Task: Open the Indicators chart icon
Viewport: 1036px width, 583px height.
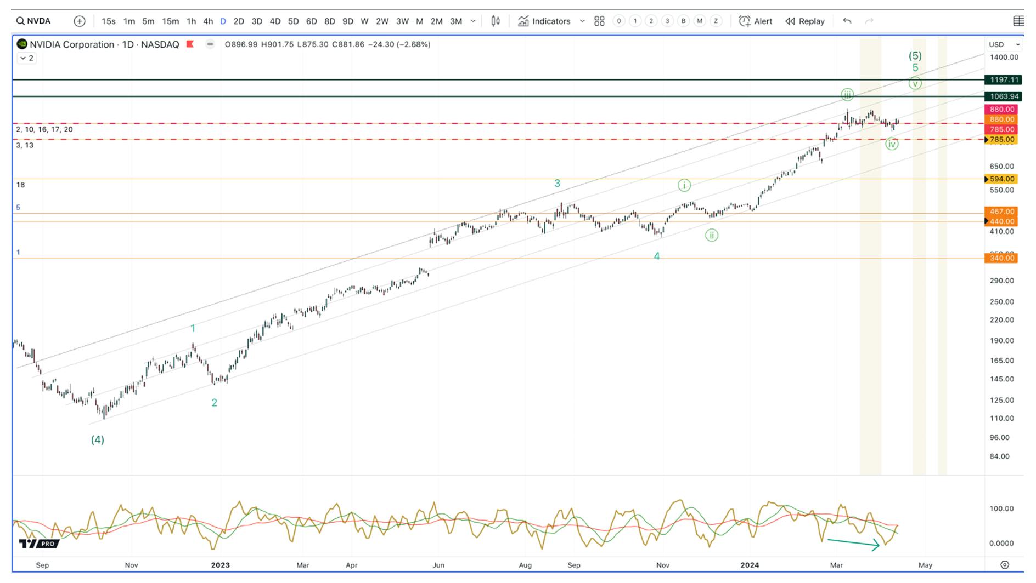Action: click(523, 21)
